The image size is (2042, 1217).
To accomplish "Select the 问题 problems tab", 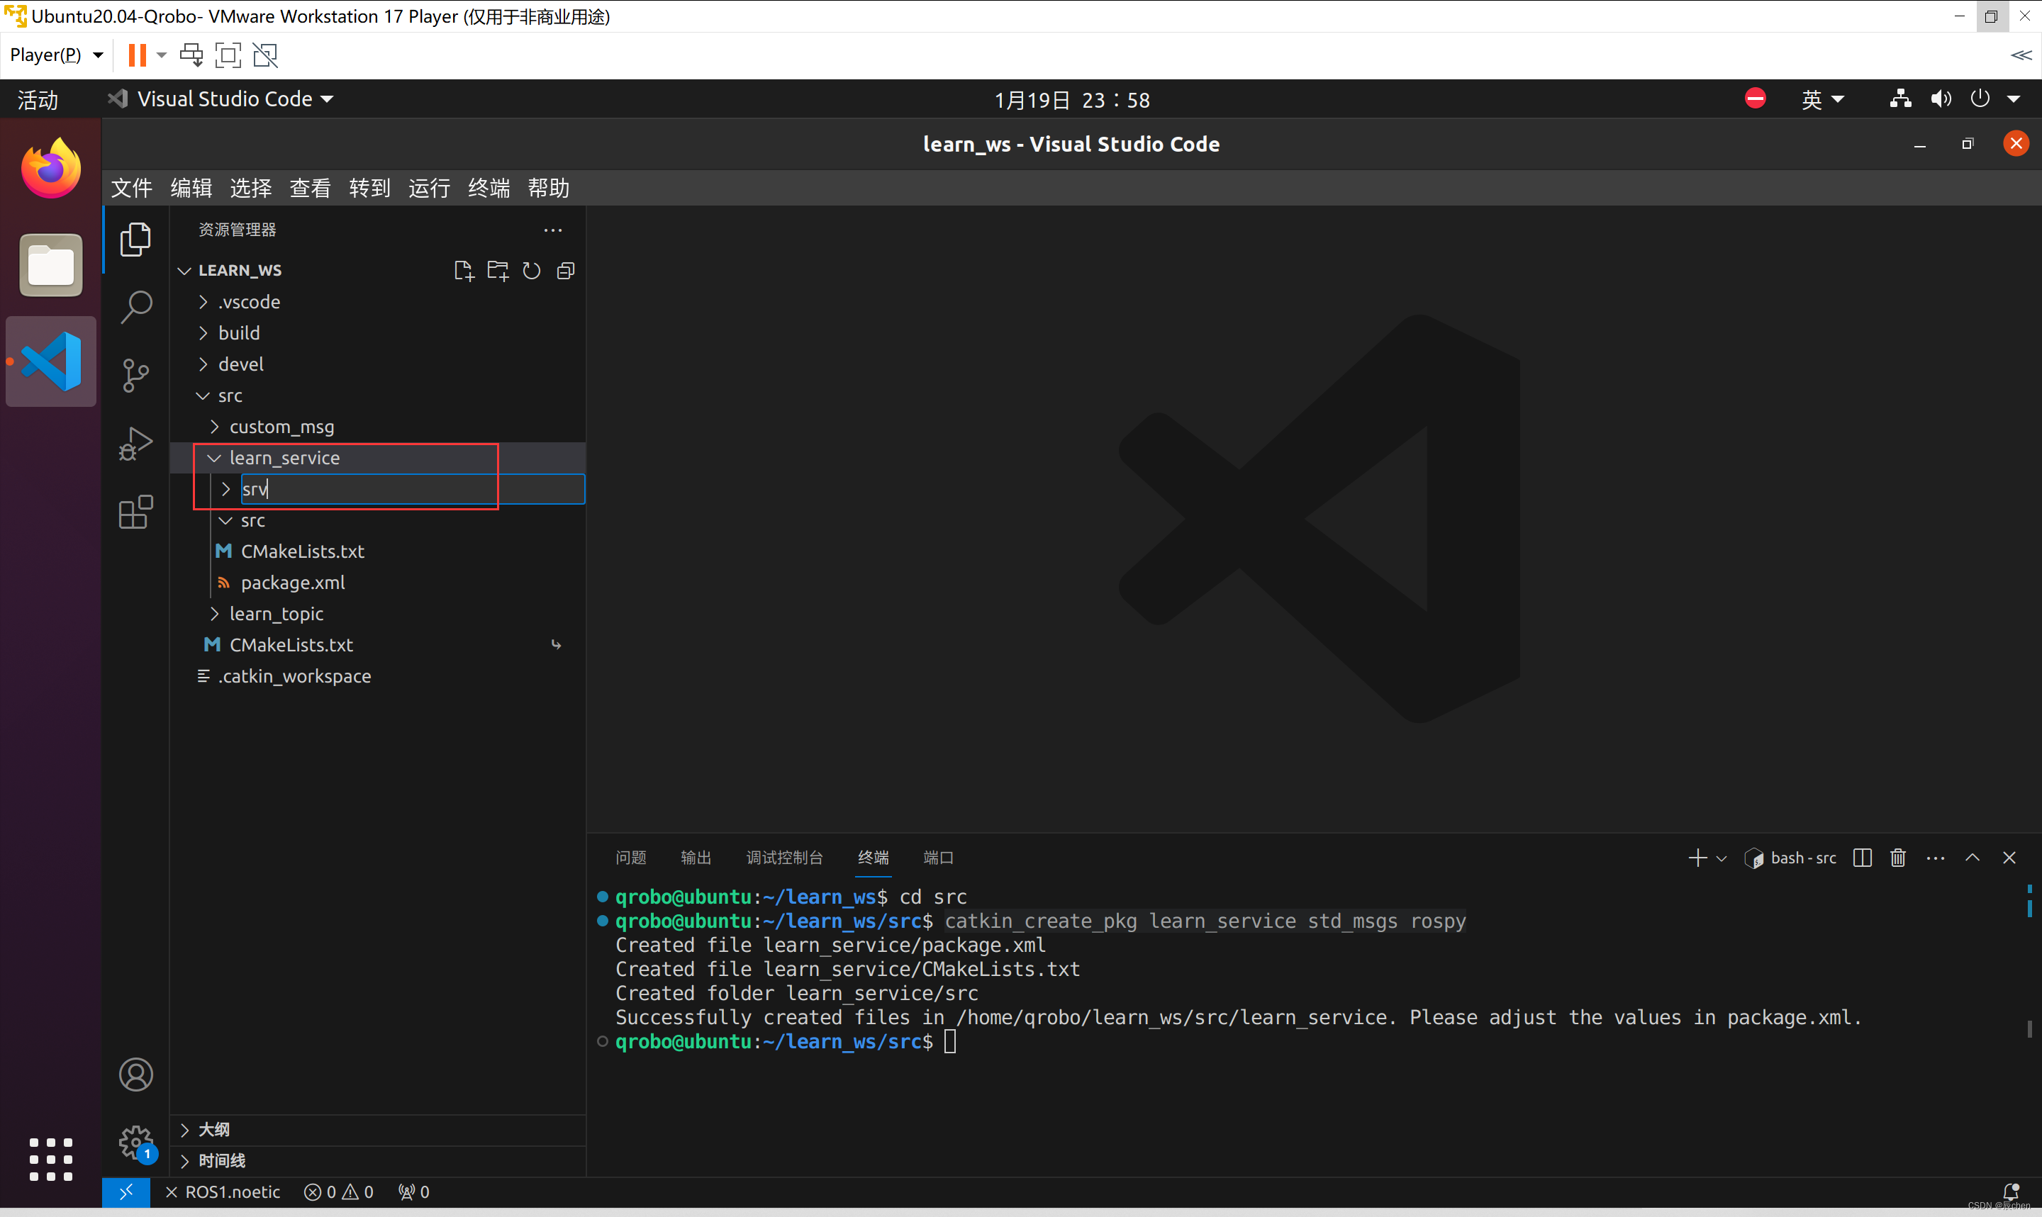I will 633,858.
